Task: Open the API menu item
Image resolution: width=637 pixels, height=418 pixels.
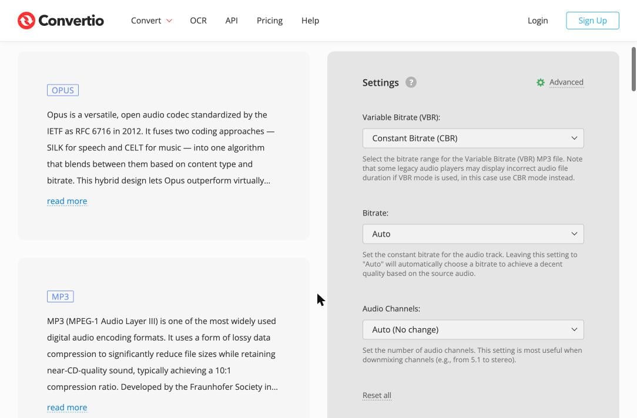Action: point(232,21)
